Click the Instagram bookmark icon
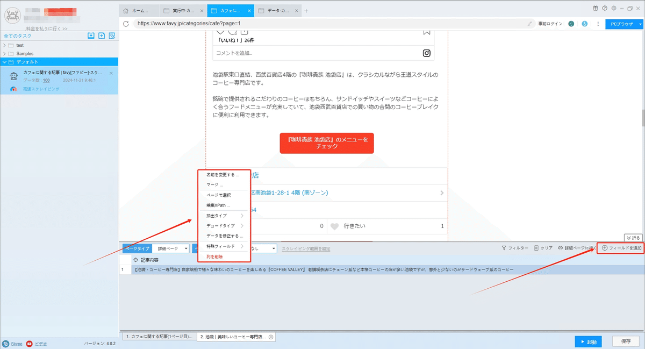The image size is (645, 349). (x=427, y=31)
